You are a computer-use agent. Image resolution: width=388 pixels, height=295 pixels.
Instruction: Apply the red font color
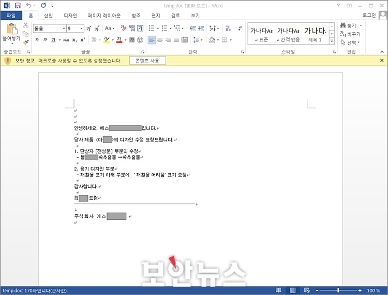pyautogui.click(x=120, y=40)
